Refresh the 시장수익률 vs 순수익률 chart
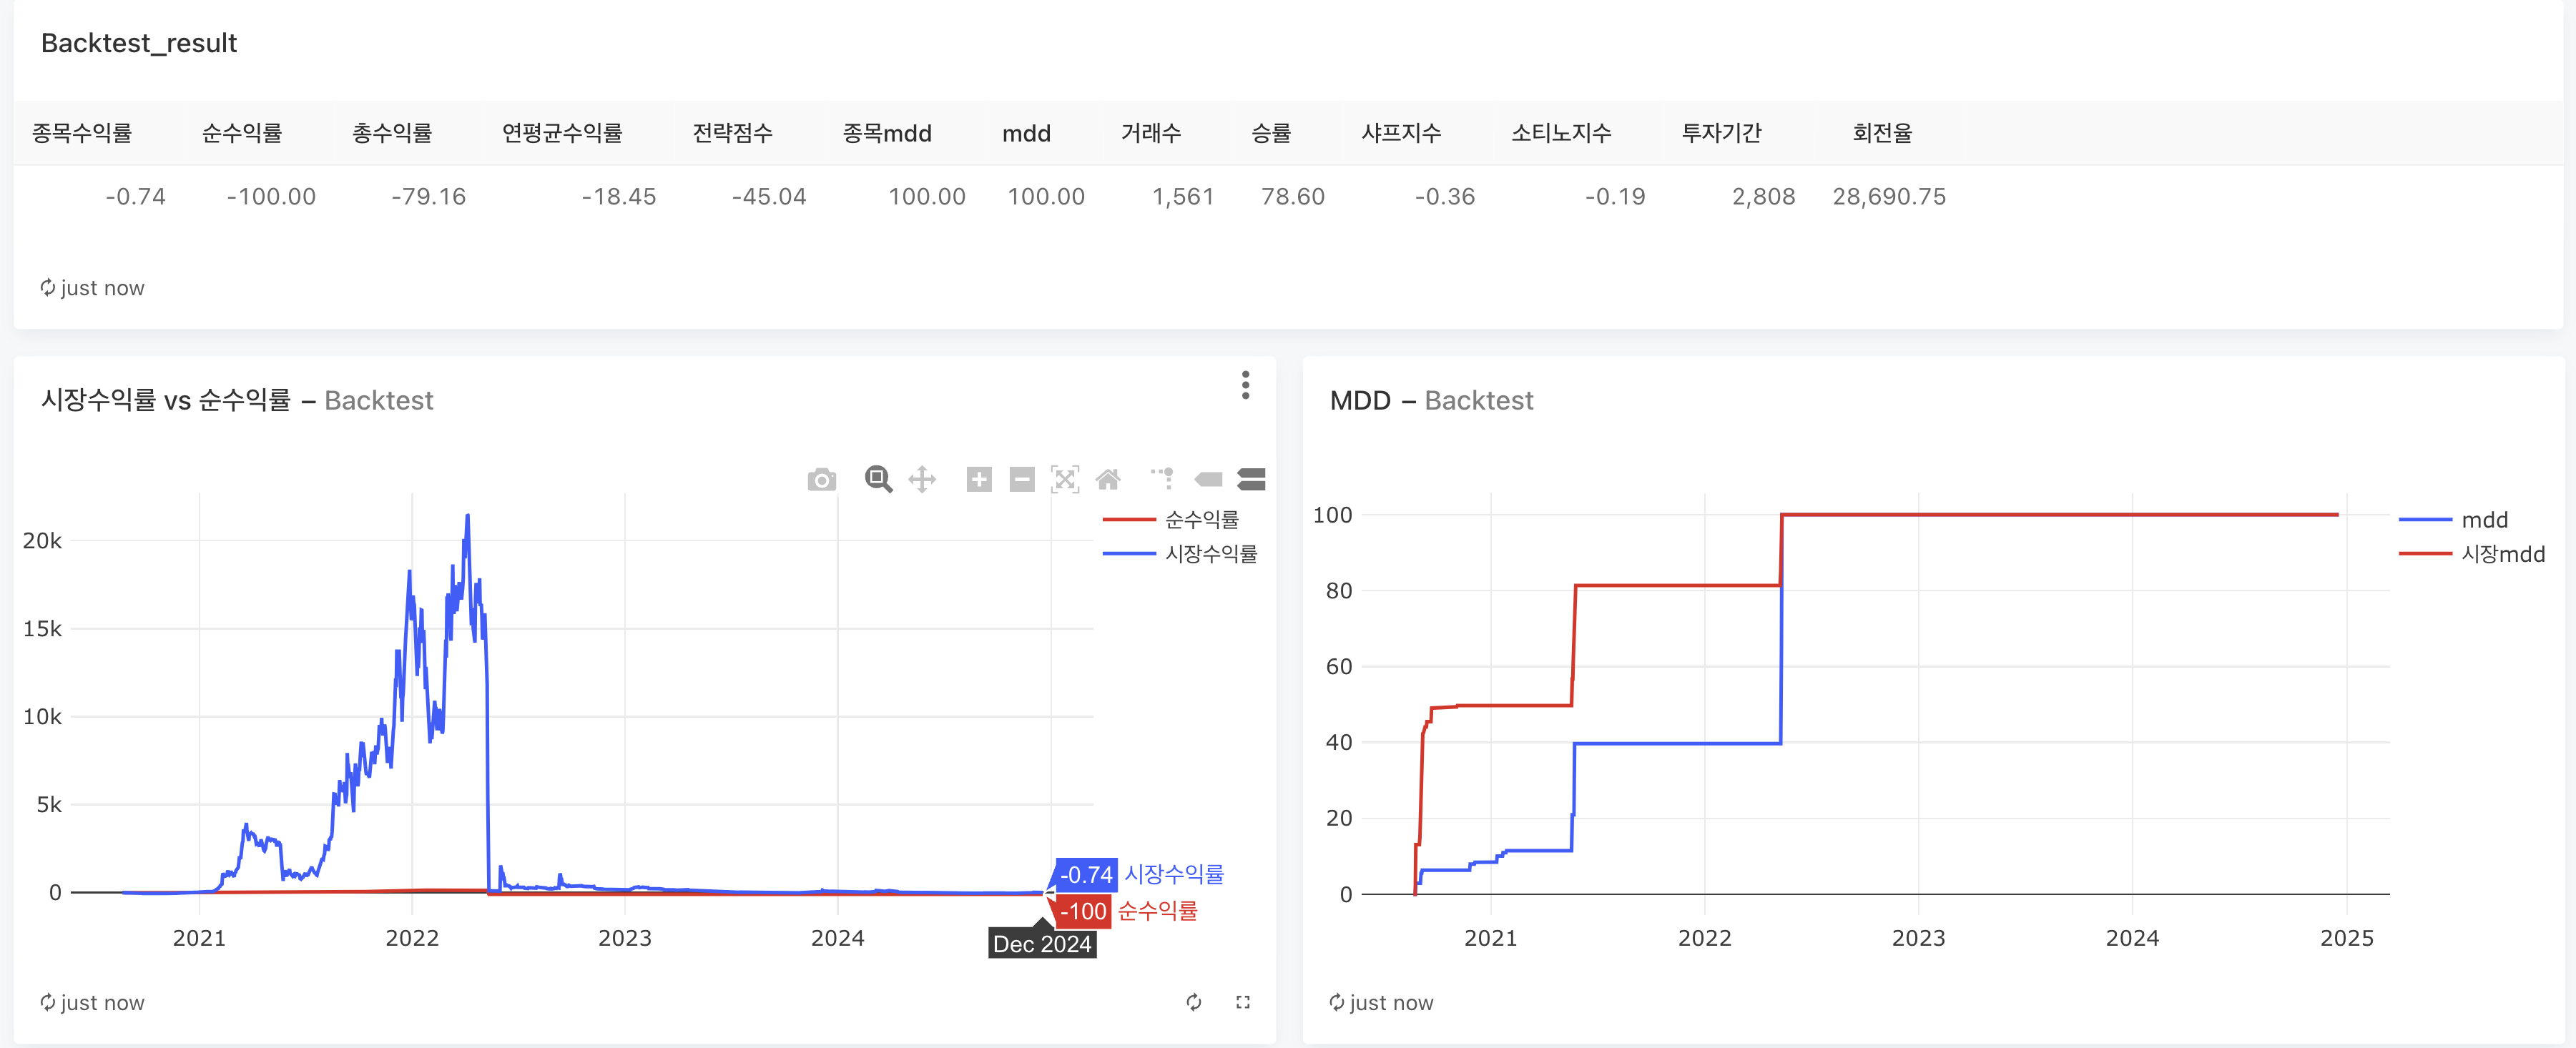Screen dimensions: 2576x1048 point(1194,1002)
